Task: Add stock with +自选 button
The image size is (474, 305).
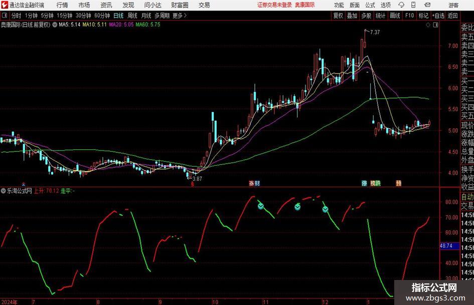Action: 438,16
